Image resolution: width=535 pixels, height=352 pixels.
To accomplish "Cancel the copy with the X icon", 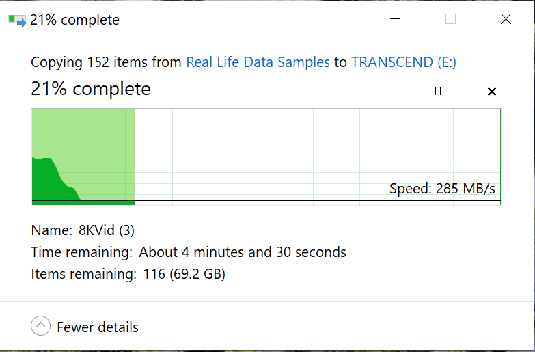I will pos(491,92).
